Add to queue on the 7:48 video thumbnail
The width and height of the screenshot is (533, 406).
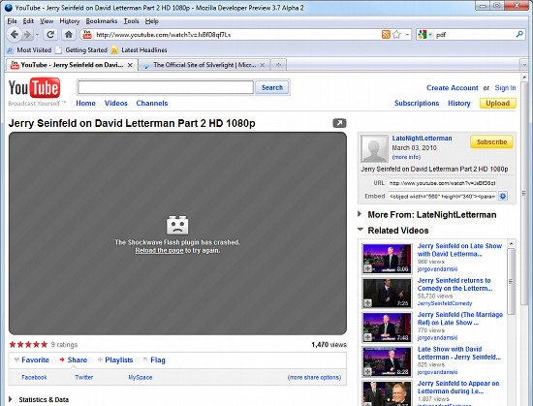pyautogui.click(x=368, y=337)
